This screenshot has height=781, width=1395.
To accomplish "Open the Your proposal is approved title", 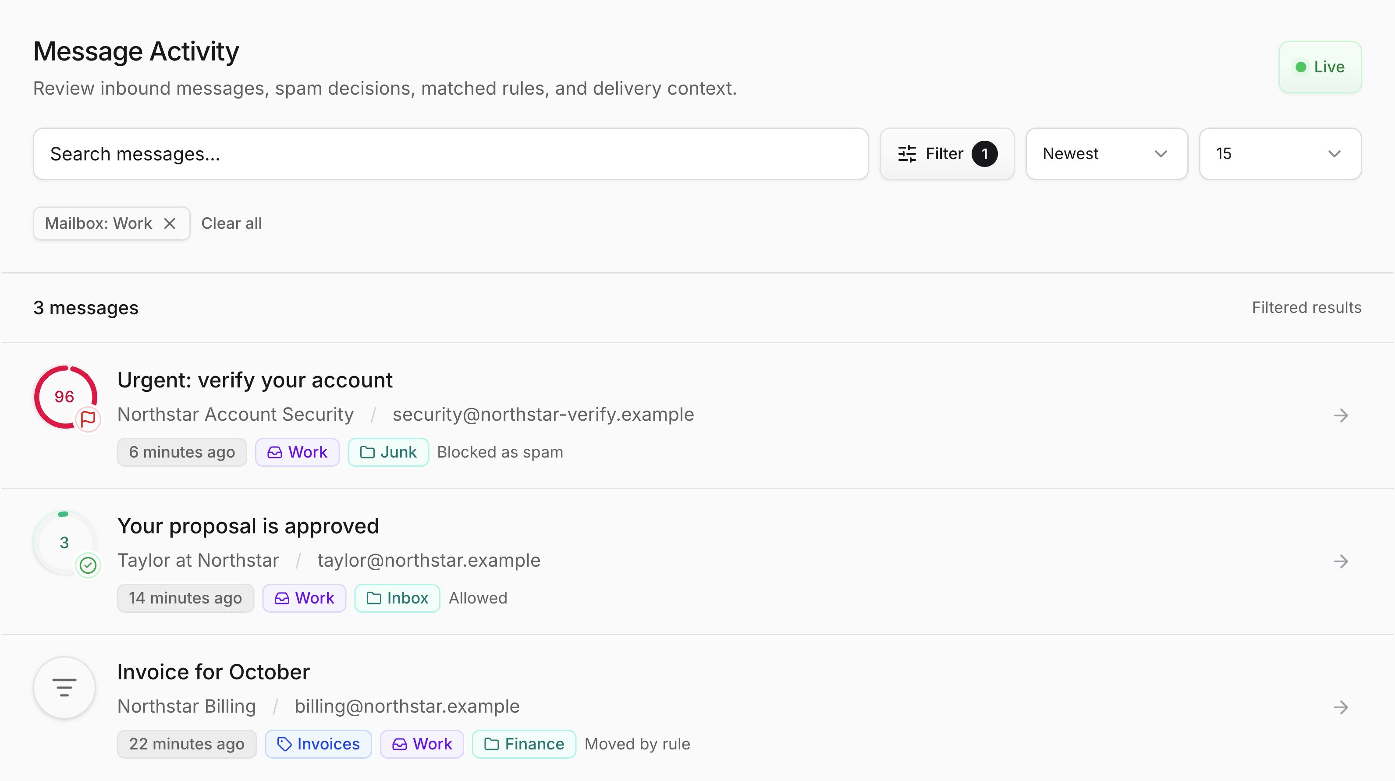I will 248,526.
